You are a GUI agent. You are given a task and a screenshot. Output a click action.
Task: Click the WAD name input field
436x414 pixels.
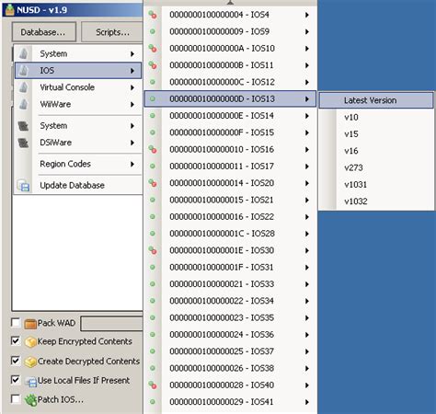pos(111,324)
